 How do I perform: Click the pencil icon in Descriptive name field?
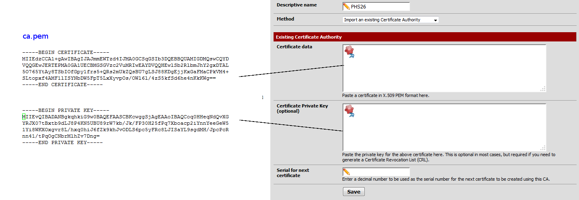pyautogui.click(x=347, y=6)
